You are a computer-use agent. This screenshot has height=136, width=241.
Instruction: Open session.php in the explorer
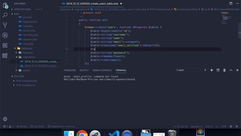(x=30, y=39)
